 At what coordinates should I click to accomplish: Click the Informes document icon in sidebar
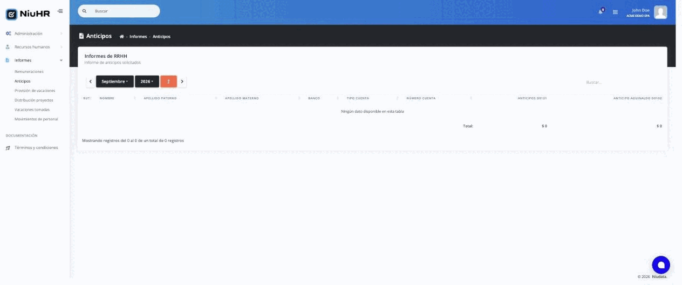point(8,60)
